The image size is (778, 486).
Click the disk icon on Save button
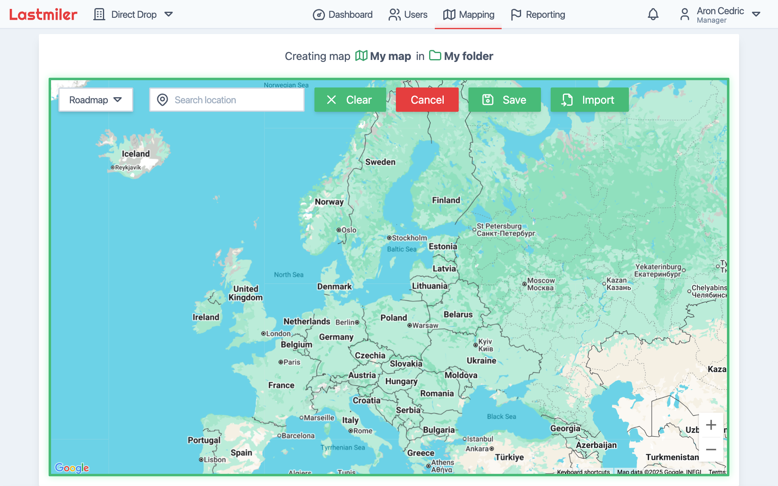click(488, 100)
